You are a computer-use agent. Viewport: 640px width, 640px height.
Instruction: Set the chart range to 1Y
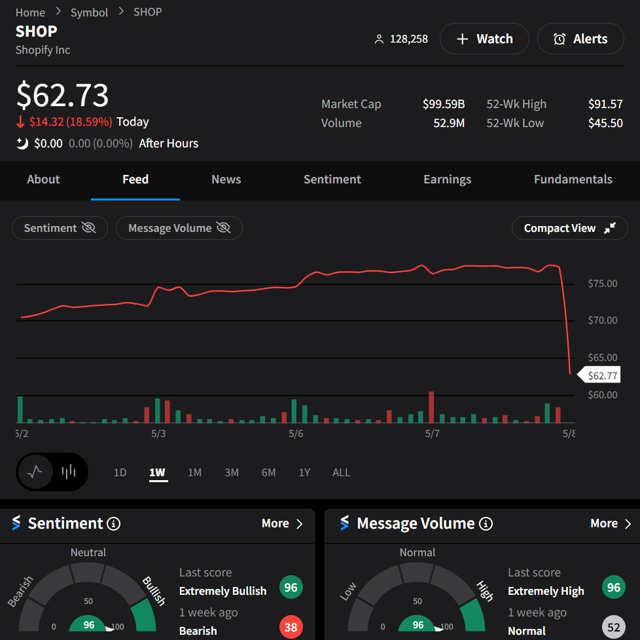[304, 472]
